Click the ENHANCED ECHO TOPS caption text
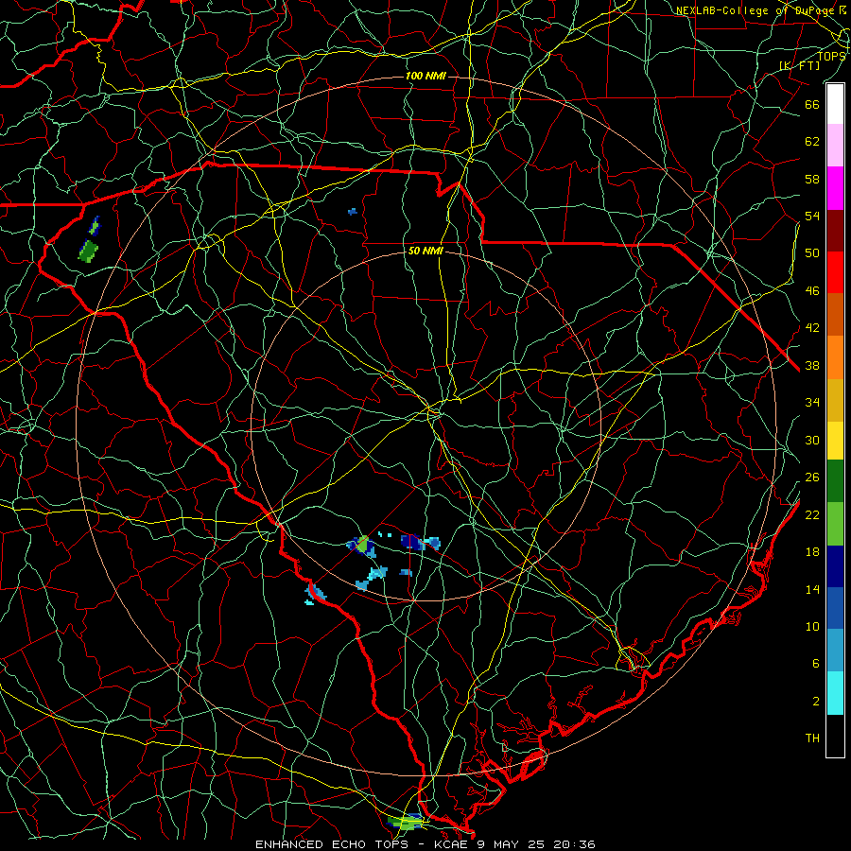Viewport: 851px width, 851px height. [331, 844]
